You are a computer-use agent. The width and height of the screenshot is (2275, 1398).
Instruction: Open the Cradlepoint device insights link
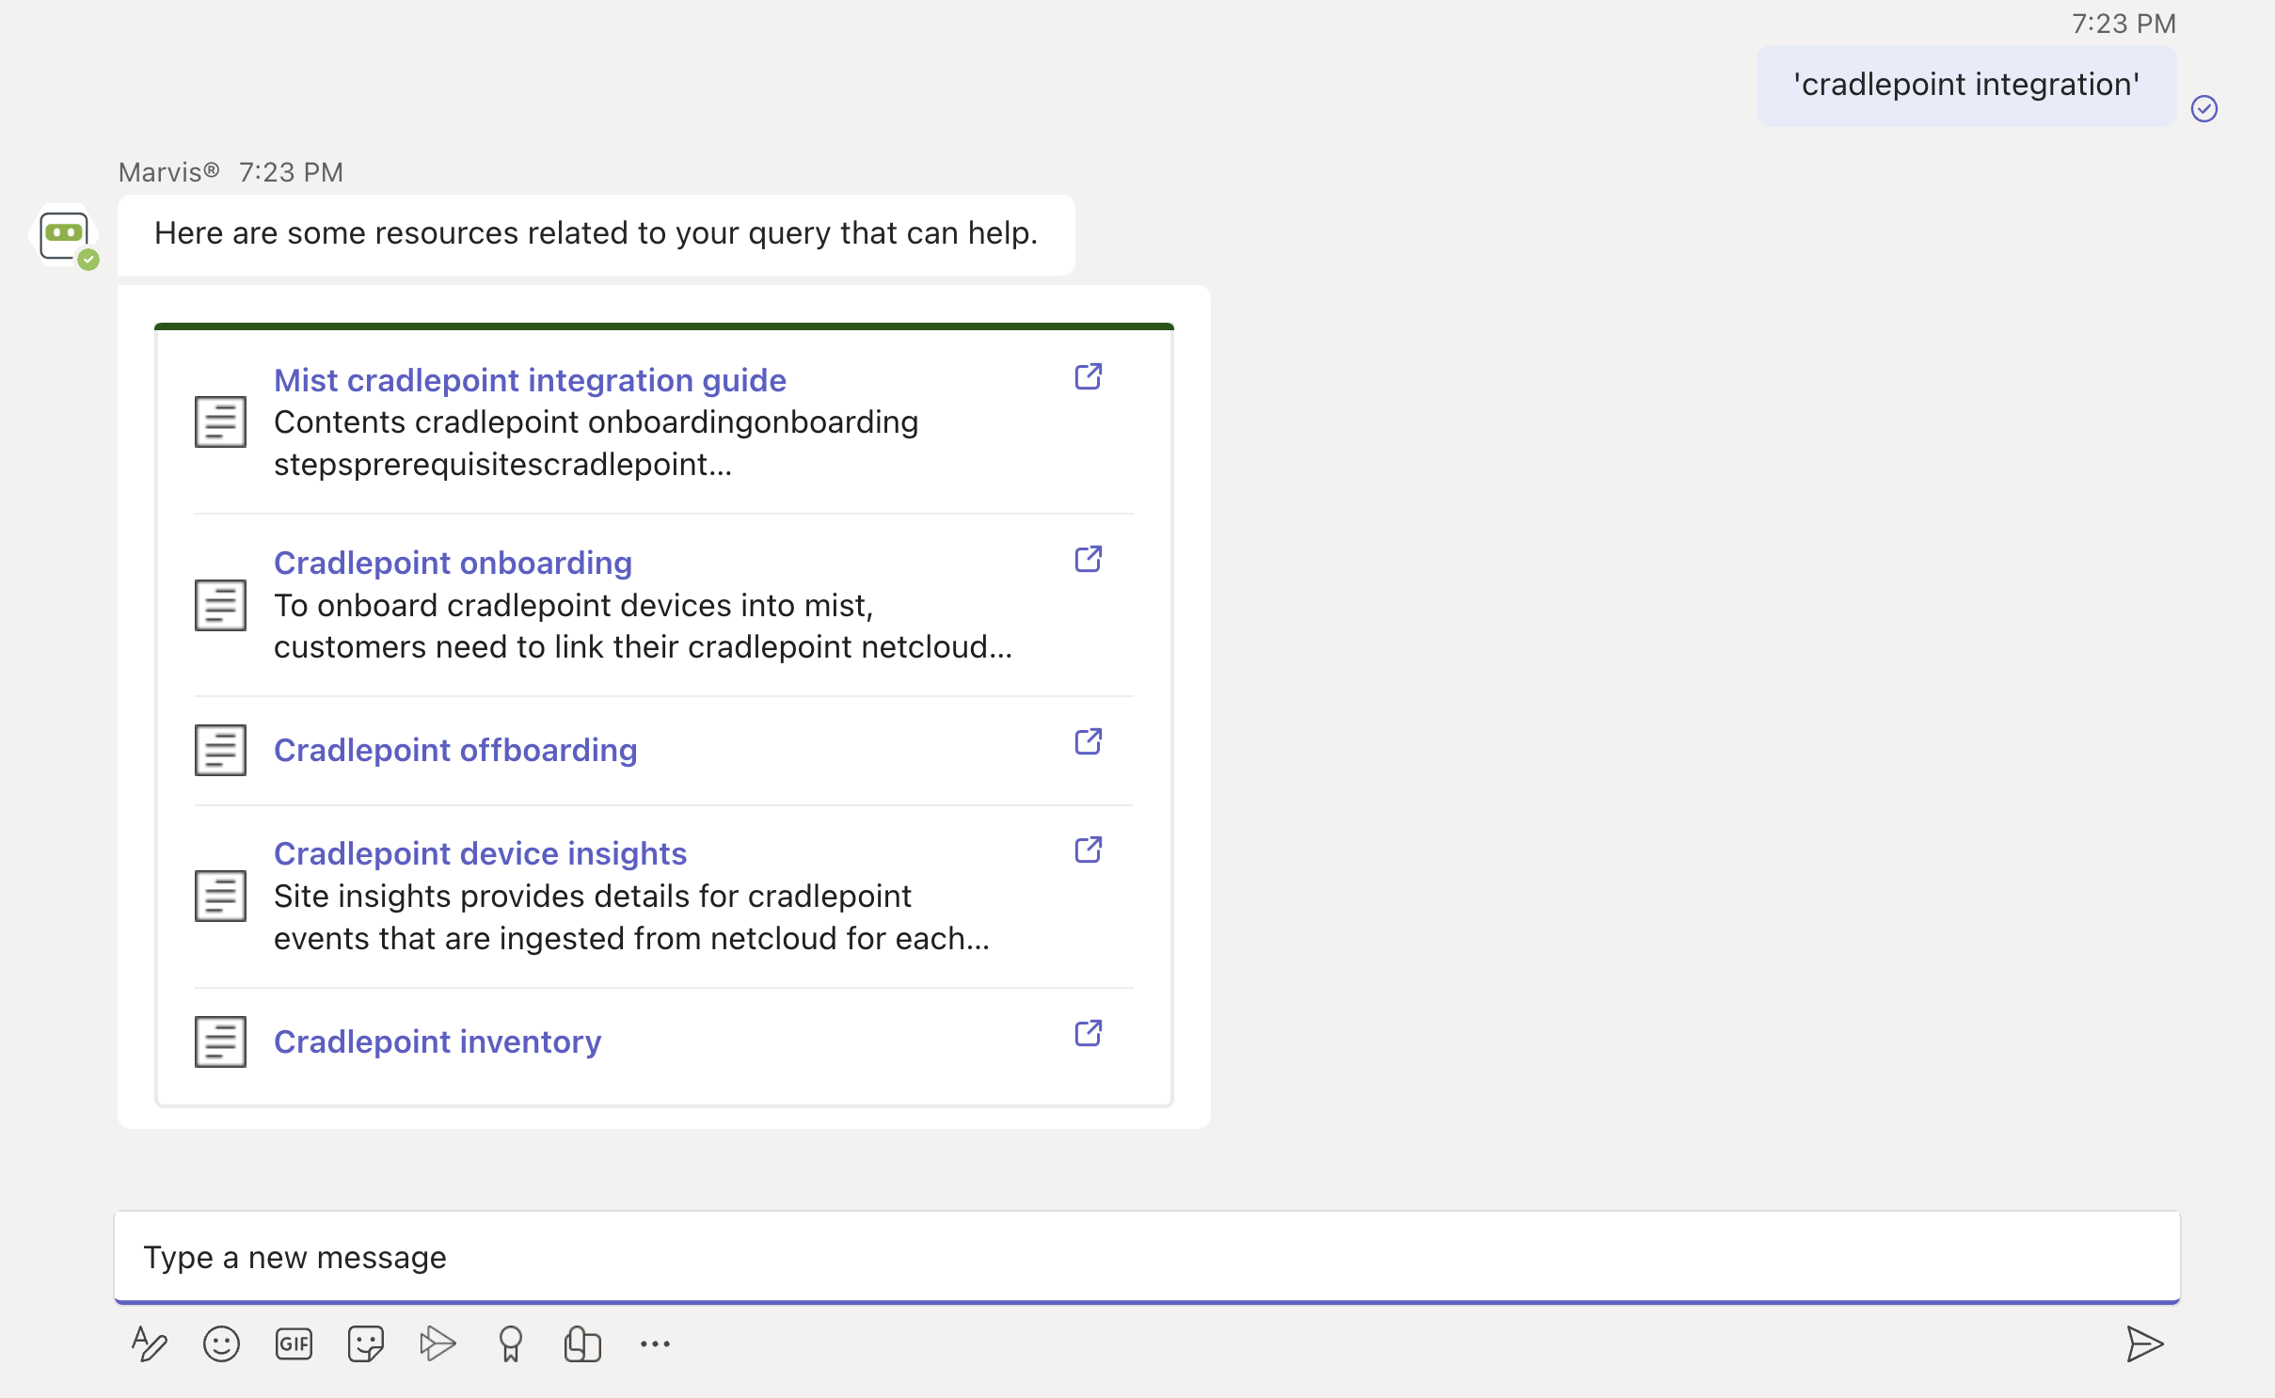click(480, 853)
